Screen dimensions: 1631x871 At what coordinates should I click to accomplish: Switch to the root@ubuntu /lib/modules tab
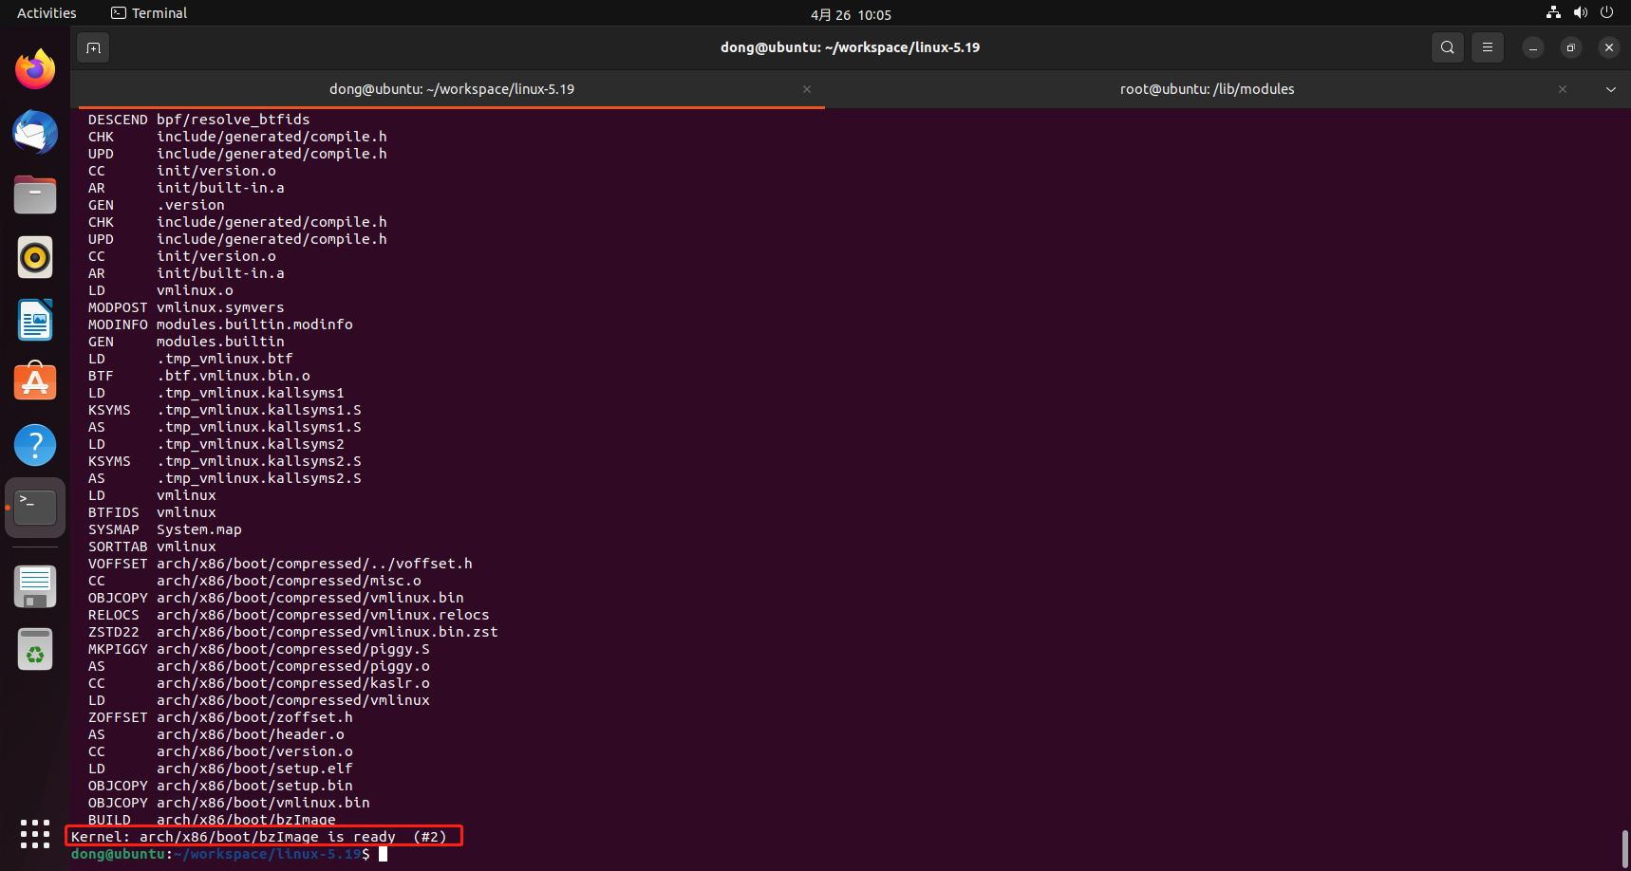(1208, 89)
